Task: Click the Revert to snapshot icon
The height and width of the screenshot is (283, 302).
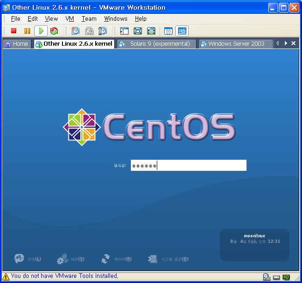Action: pos(89,31)
